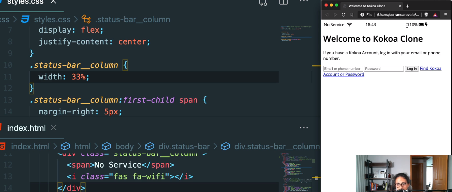The width and height of the screenshot is (452, 192).
Task: Open div.status-bar breadcrumb element
Action: (x=184, y=146)
